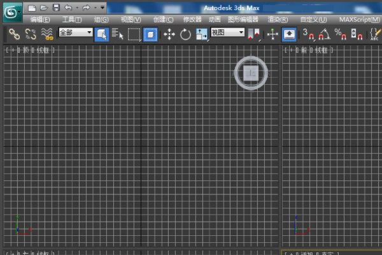Toggle the 3D Snaps button
Screen dimensions: 382x255
[x=308, y=34]
